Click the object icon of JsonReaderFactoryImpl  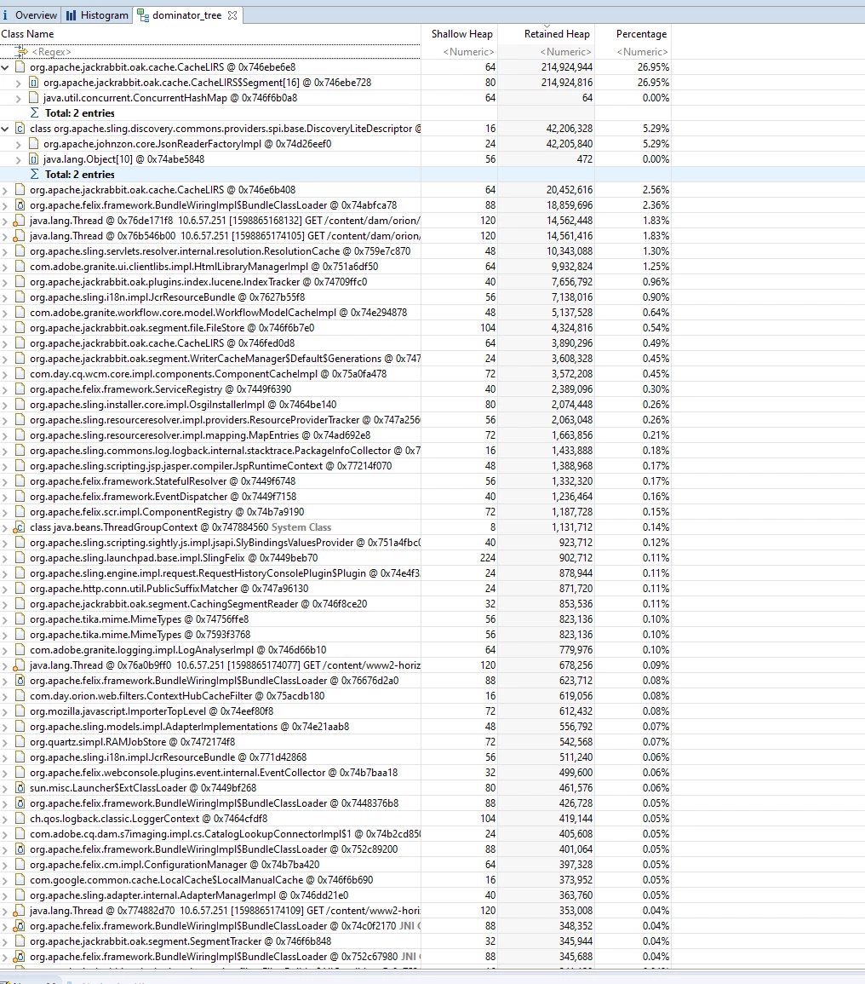click(x=34, y=144)
